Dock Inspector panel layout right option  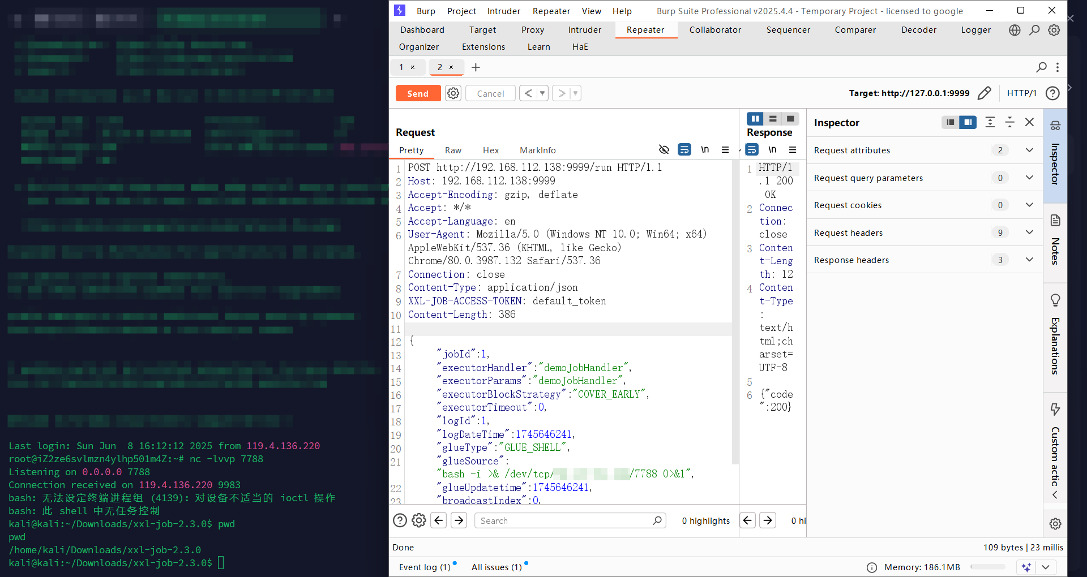(x=968, y=122)
